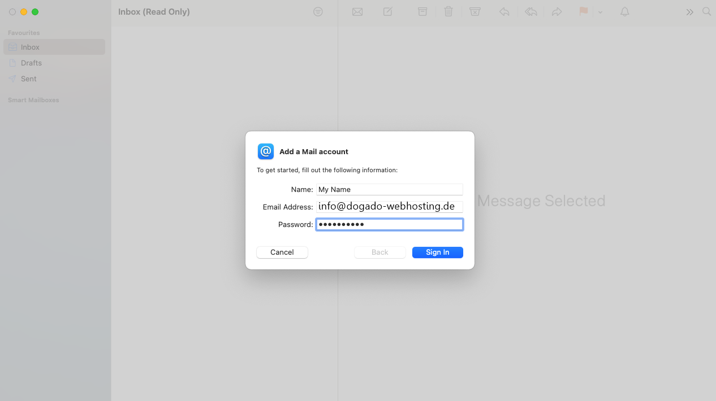Open the flag colour dropdown arrow

601,12
